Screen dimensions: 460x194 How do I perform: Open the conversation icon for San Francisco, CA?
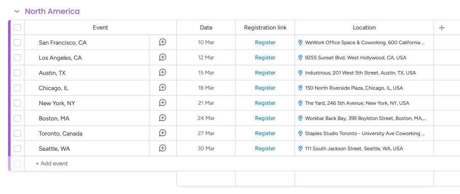(x=162, y=42)
